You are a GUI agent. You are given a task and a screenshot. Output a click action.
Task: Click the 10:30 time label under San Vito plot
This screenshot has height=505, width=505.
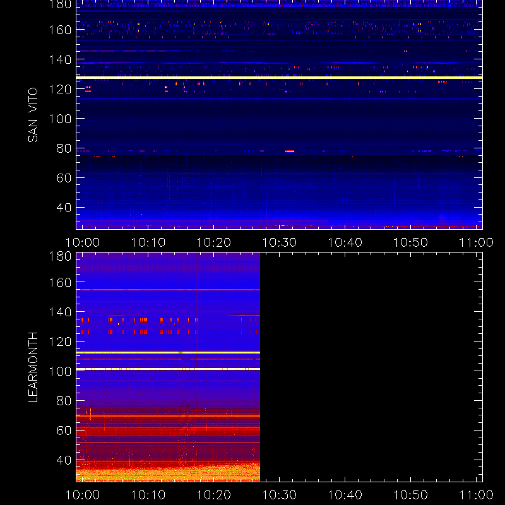click(280, 242)
